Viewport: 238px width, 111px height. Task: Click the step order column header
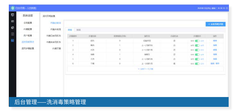point(73,36)
